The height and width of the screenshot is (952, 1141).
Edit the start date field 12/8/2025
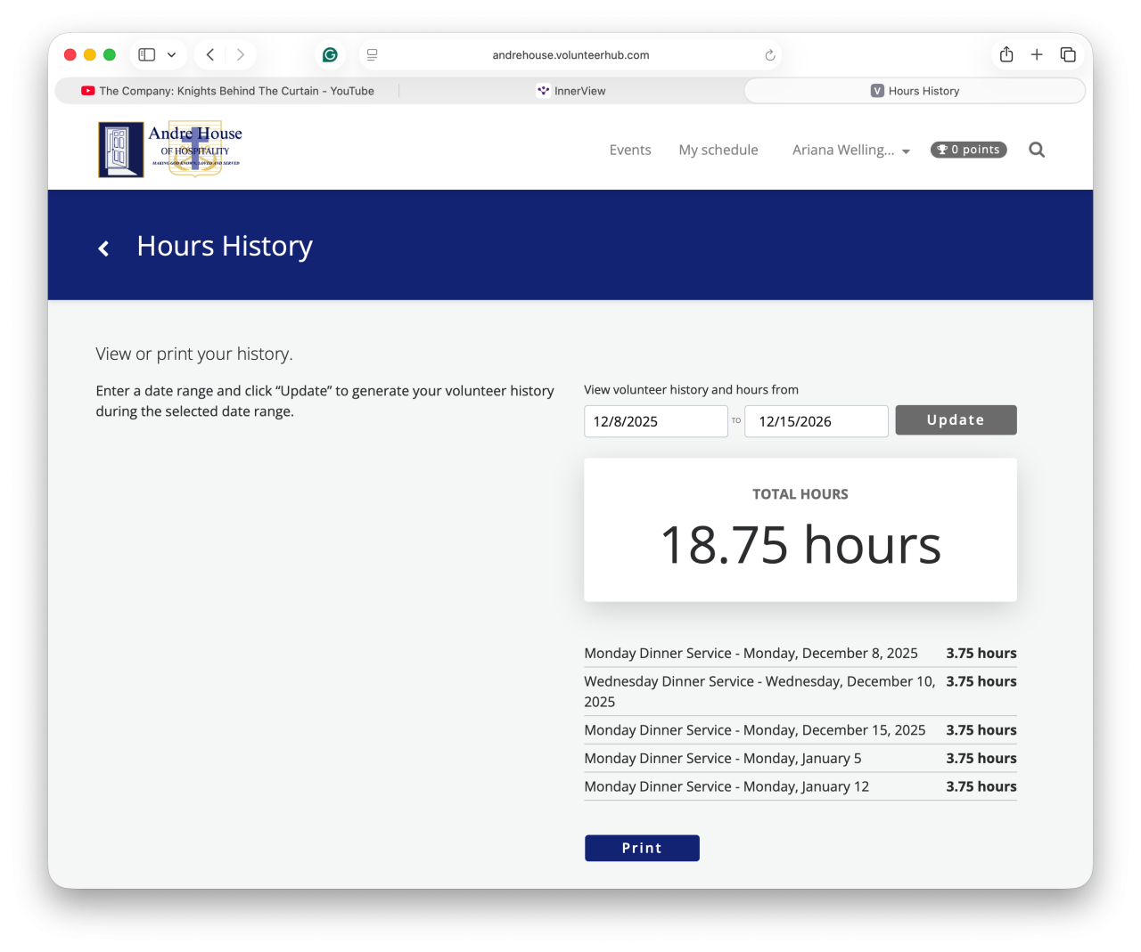tap(656, 421)
